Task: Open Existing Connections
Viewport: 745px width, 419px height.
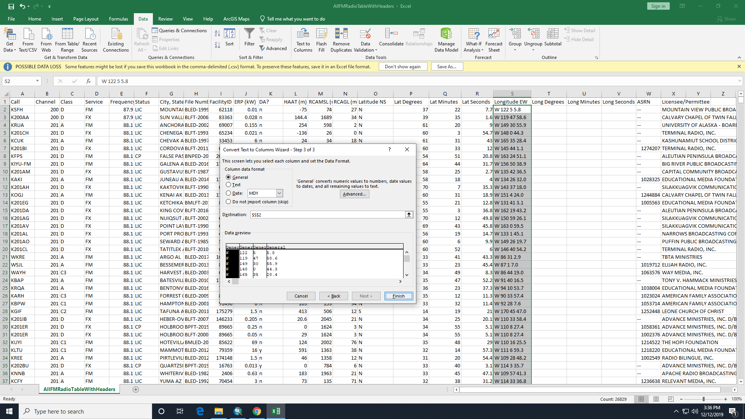Action: click(x=116, y=40)
